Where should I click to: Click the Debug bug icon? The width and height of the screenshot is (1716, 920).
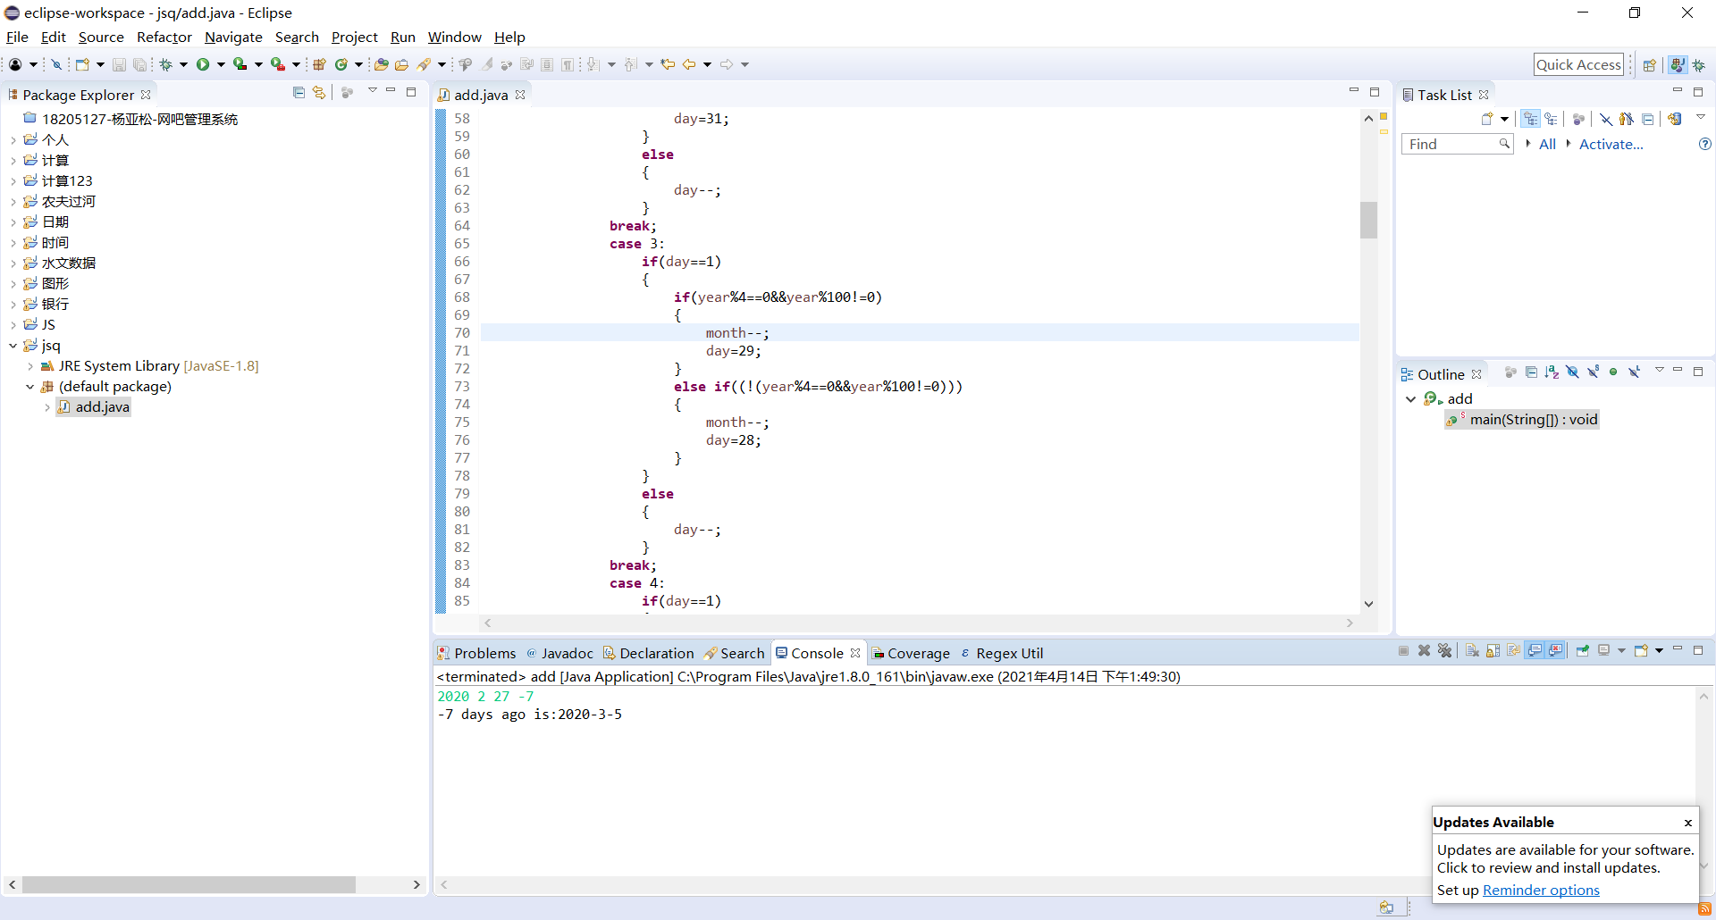tap(166, 64)
